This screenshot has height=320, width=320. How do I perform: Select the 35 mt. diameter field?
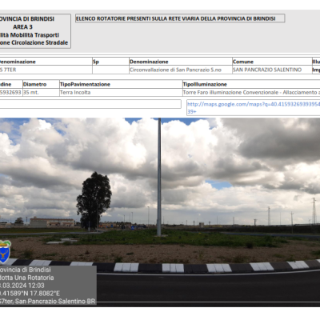[41, 93]
